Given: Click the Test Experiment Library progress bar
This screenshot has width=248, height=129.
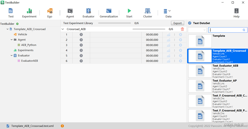Looking at the screenshot, I should (114, 23).
